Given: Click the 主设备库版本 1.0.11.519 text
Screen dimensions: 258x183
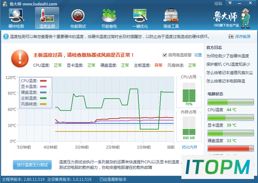Looking at the screenshot, I should tap(69, 179).
